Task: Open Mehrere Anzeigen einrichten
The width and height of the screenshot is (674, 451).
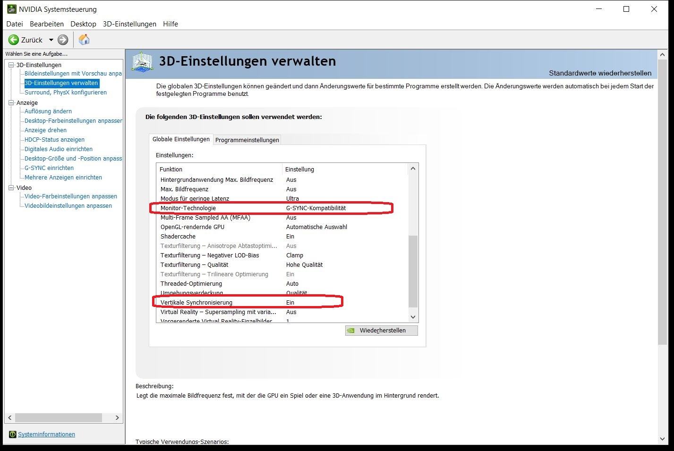Action: pyautogui.click(x=63, y=178)
